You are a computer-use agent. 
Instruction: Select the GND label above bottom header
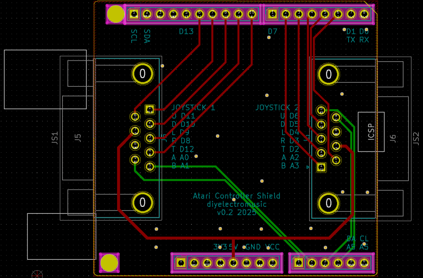(253, 247)
